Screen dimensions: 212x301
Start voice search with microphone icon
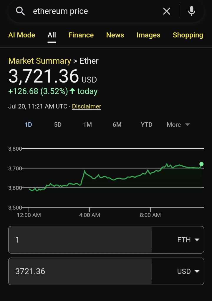[x=191, y=11]
